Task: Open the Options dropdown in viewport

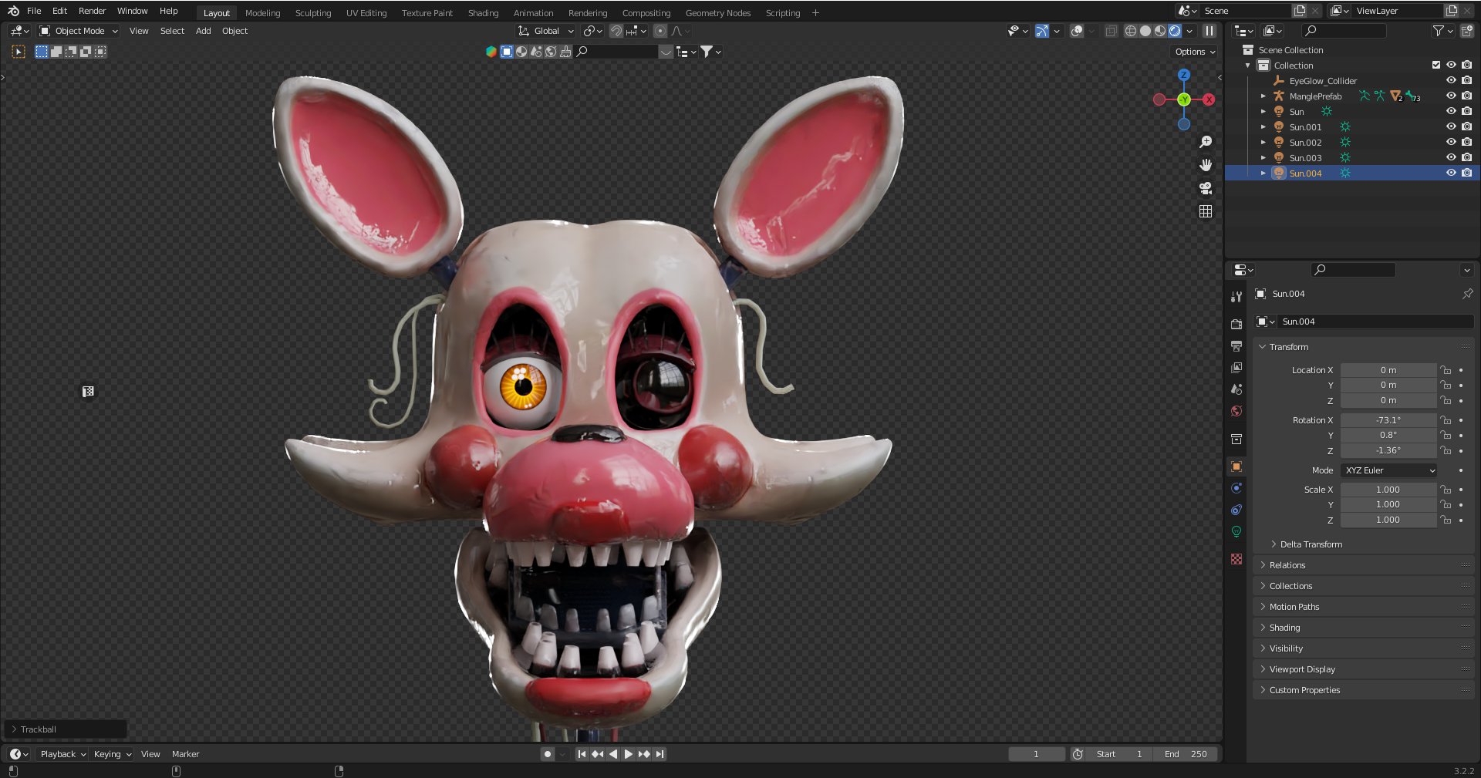Action: click(x=1195, y=52)
